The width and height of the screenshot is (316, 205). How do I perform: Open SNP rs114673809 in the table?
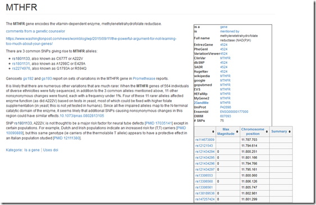[205, 140]
